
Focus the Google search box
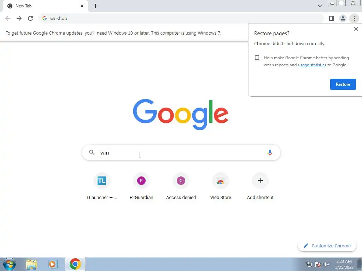pyautogui.click(x=181, y=152)
